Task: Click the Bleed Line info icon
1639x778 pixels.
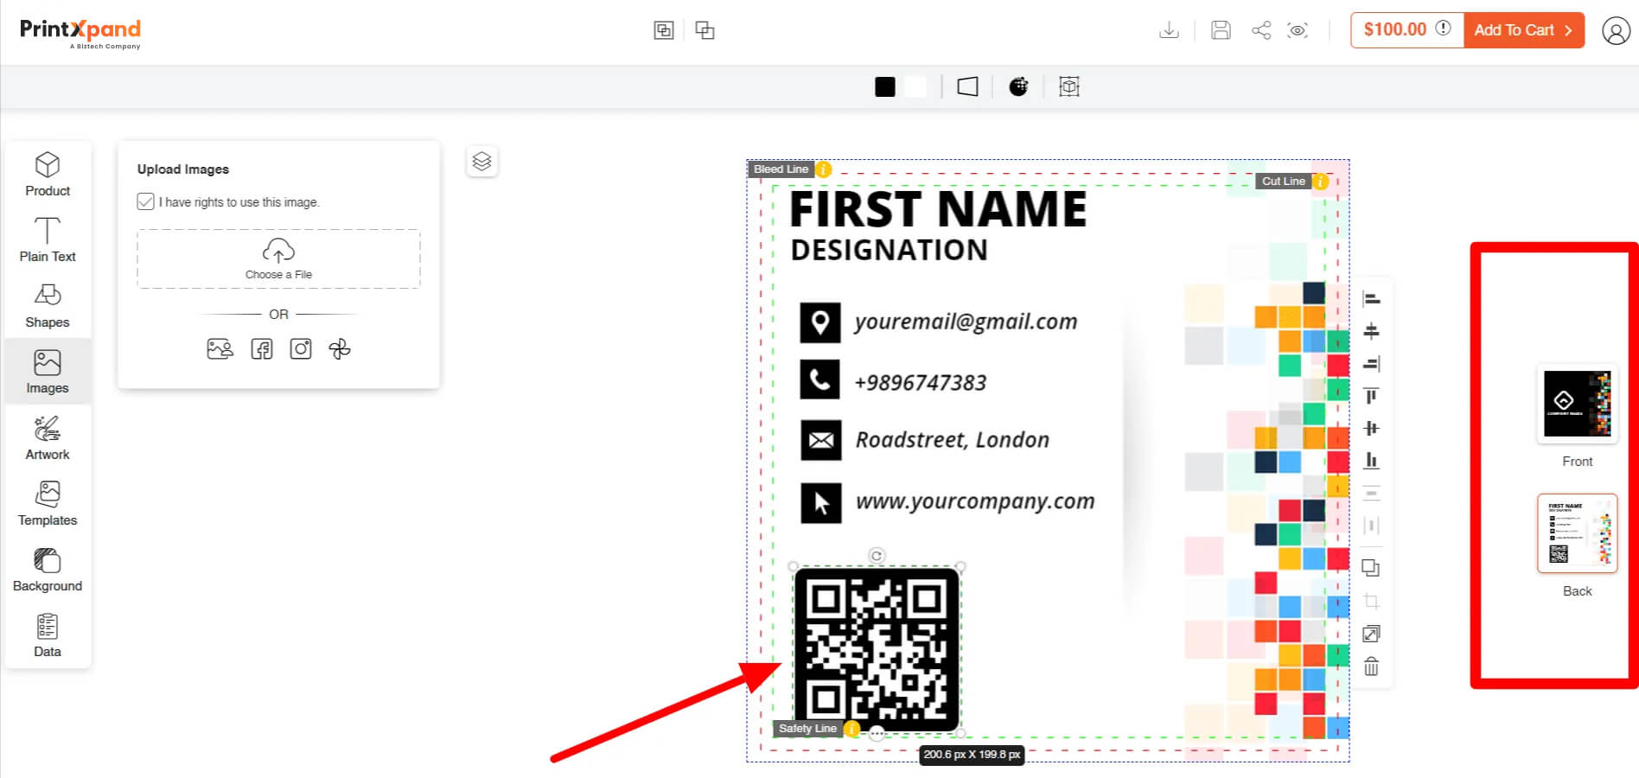Action: click(824, 169)
